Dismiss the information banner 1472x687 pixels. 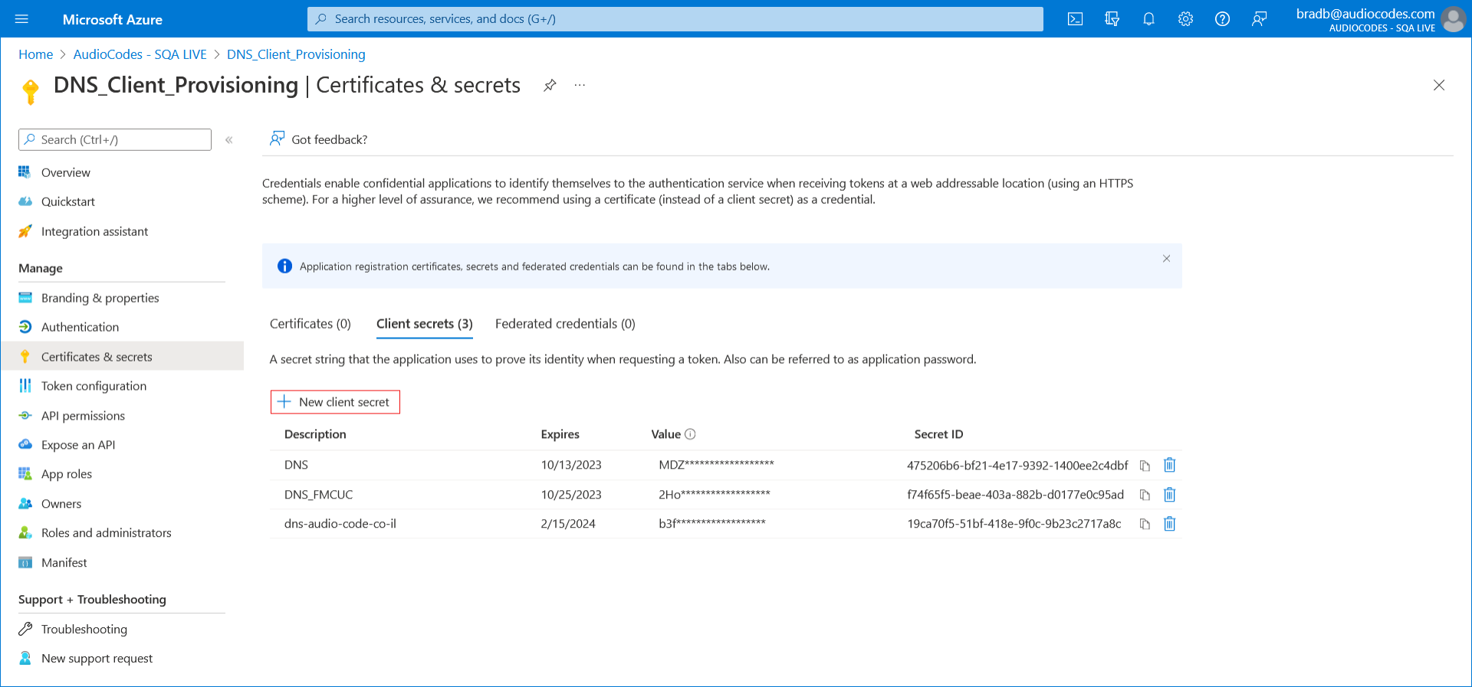(1166, 259)
